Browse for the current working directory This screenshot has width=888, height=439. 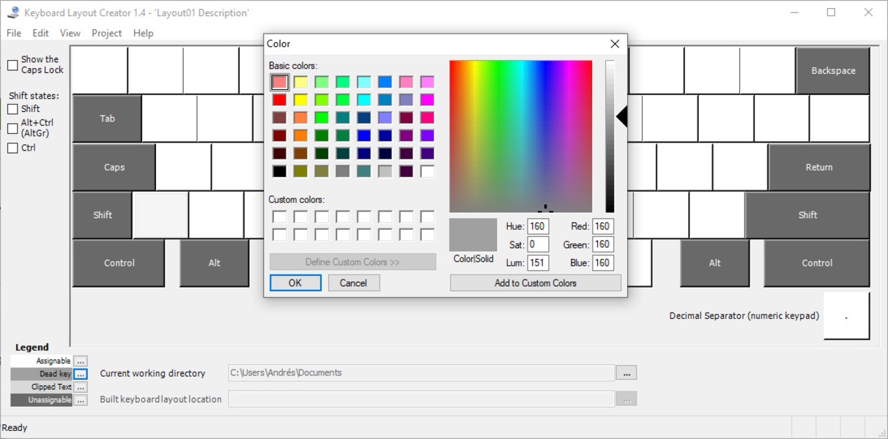coord(626,373)
